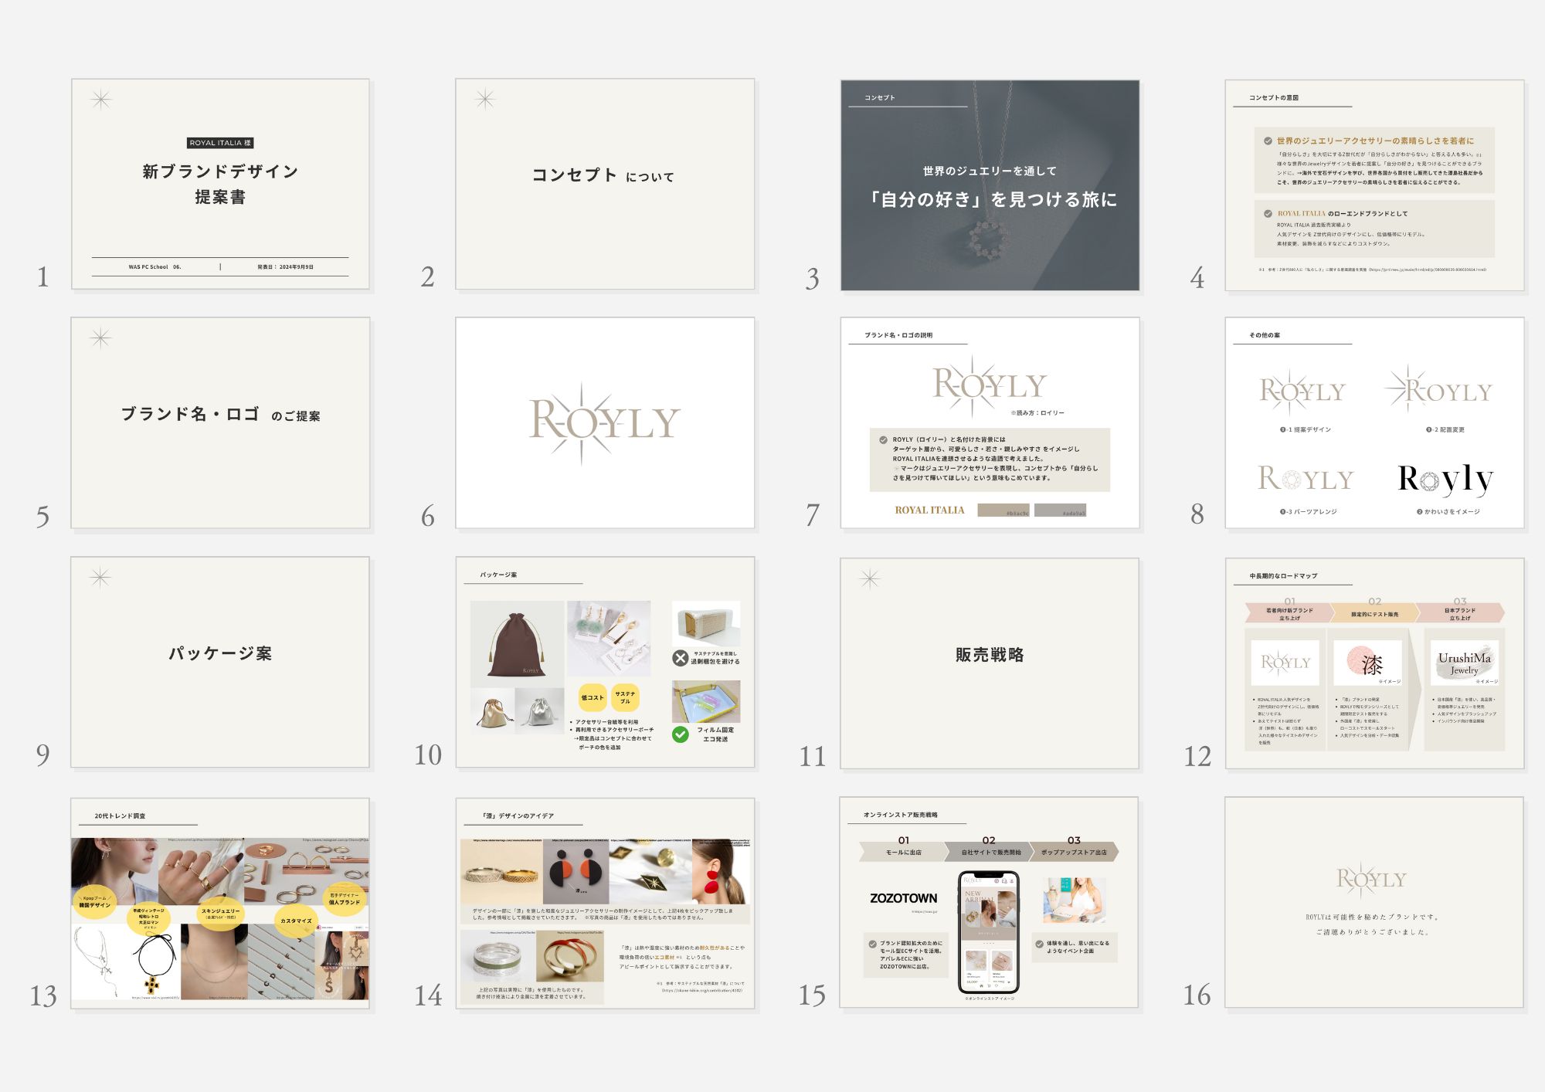The image size is (1545, 1092).
Task: Click the slide number 4 label
Action: point(1197,277)
